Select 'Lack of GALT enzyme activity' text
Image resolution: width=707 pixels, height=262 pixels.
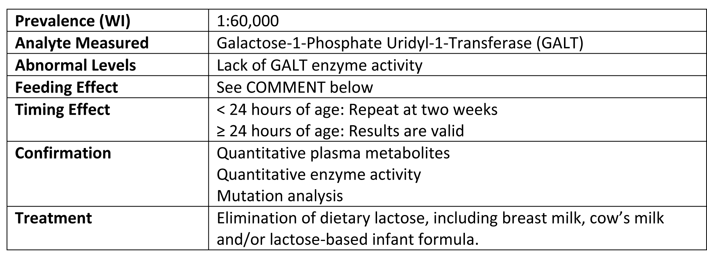pos(319,65)
